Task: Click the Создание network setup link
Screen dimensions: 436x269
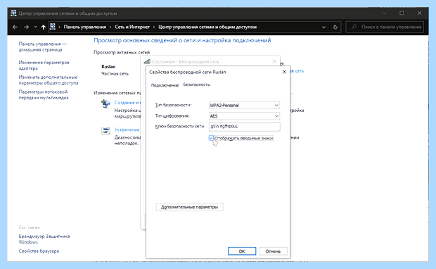Action: 127,103
